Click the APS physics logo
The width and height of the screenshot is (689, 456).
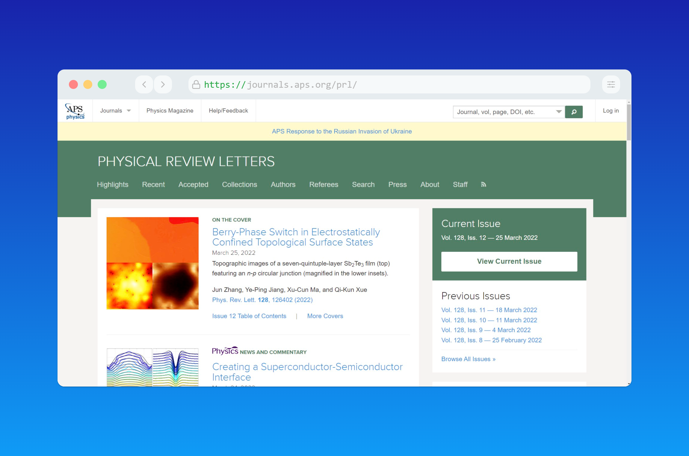(x=75, y=111)
